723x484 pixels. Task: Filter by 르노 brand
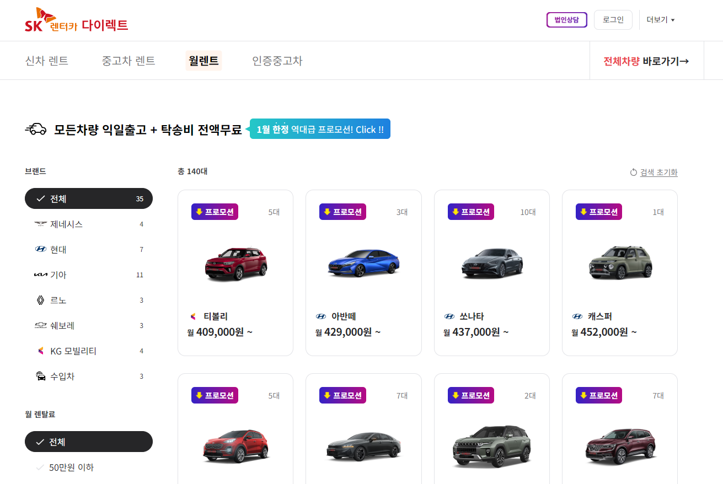pyautogui.click(x=89, y=300)
